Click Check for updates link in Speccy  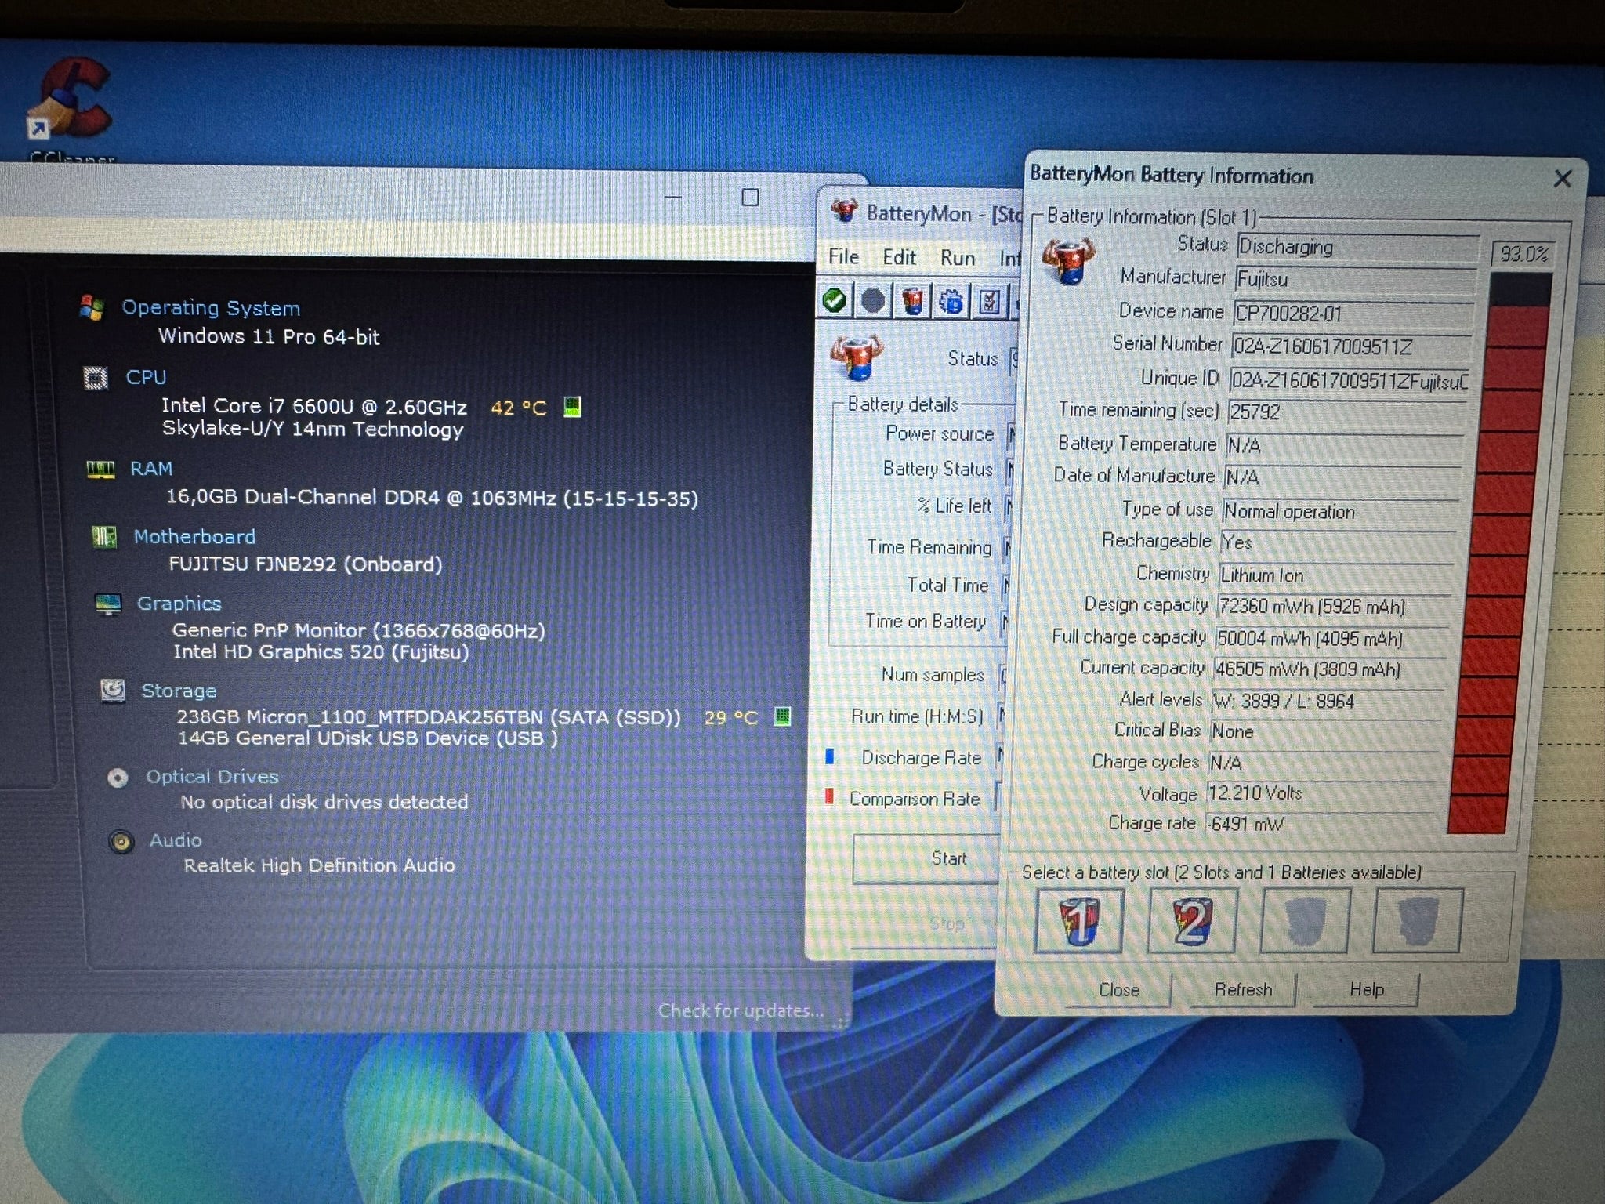tap(741, 1010)
